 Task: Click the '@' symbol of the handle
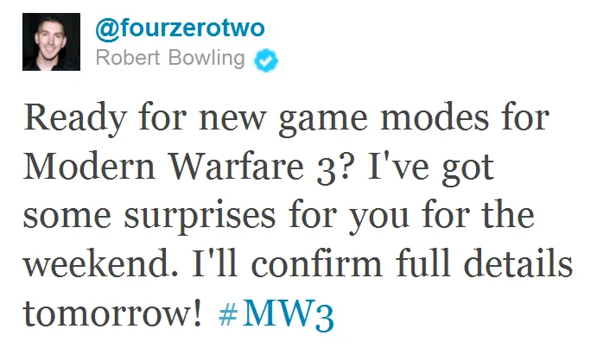point(107,30)
